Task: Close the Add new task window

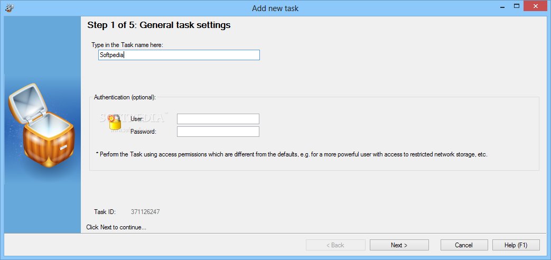Action: (x=536, y=6)
